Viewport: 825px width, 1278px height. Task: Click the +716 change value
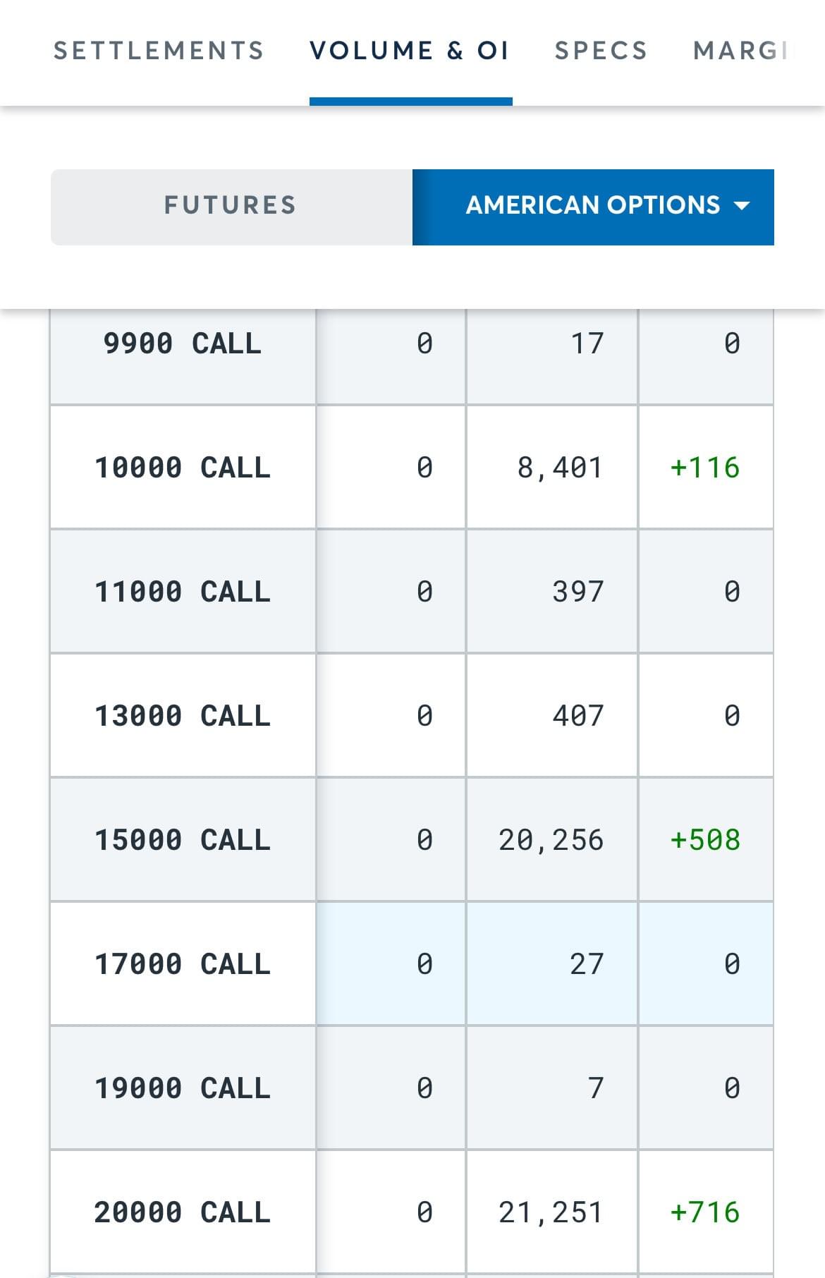coord(705,1212)
